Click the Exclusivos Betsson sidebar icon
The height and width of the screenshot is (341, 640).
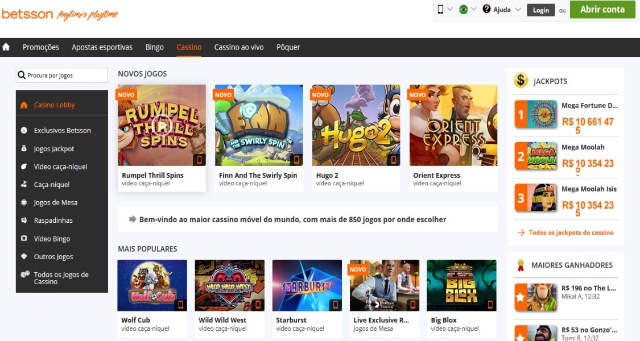click(24, 130)
